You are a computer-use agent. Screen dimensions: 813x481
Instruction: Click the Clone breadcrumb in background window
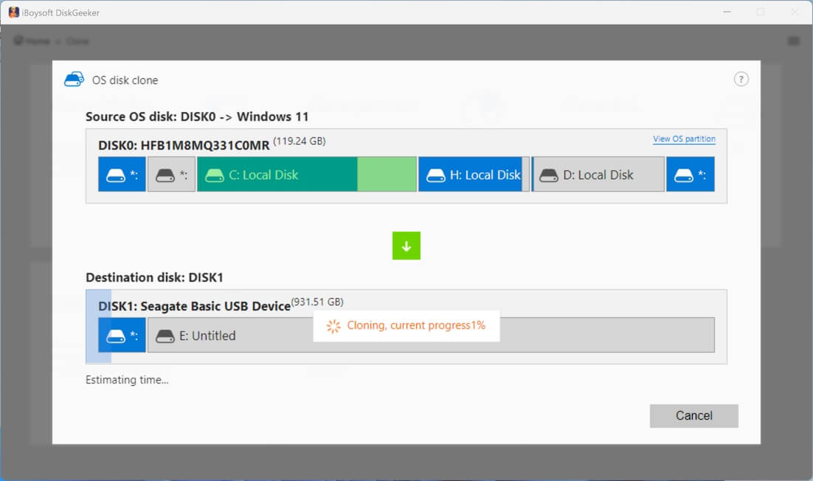77,41
